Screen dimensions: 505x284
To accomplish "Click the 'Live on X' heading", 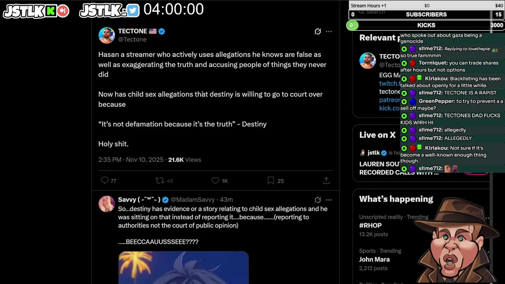I will [x=377, y=135].
